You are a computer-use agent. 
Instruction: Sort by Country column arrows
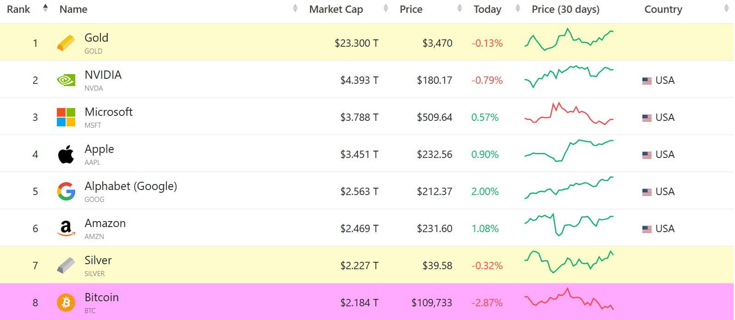pyautogui.click(x=726, y=8)
